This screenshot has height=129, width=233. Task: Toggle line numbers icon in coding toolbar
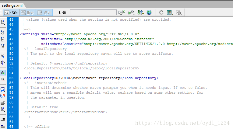pyautogui.click(x=3, y=73)
